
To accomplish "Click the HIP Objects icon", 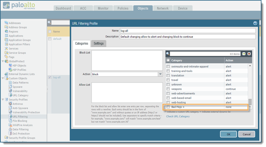I will pyautogui.click(x=10, y=65).
